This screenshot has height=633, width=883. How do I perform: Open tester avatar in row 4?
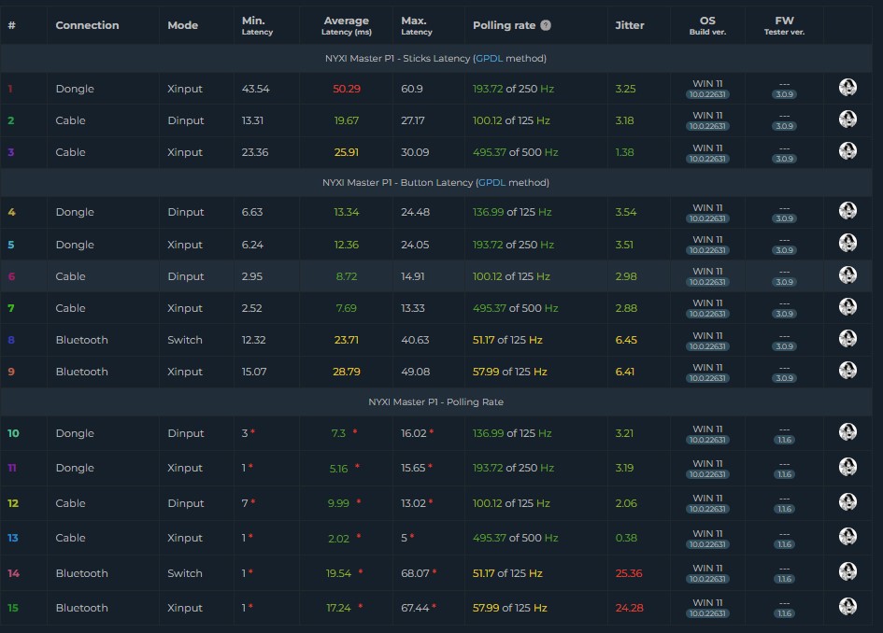point(847,210)
